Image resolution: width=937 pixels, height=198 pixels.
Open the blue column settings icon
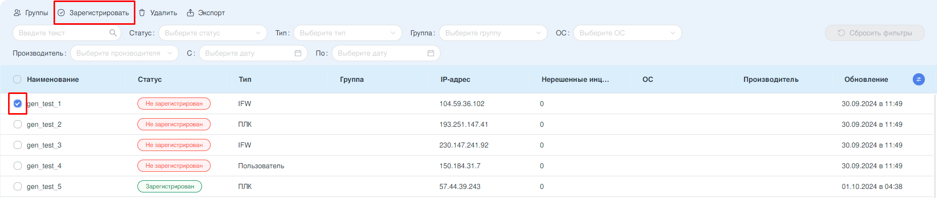[x=919, y=79]
